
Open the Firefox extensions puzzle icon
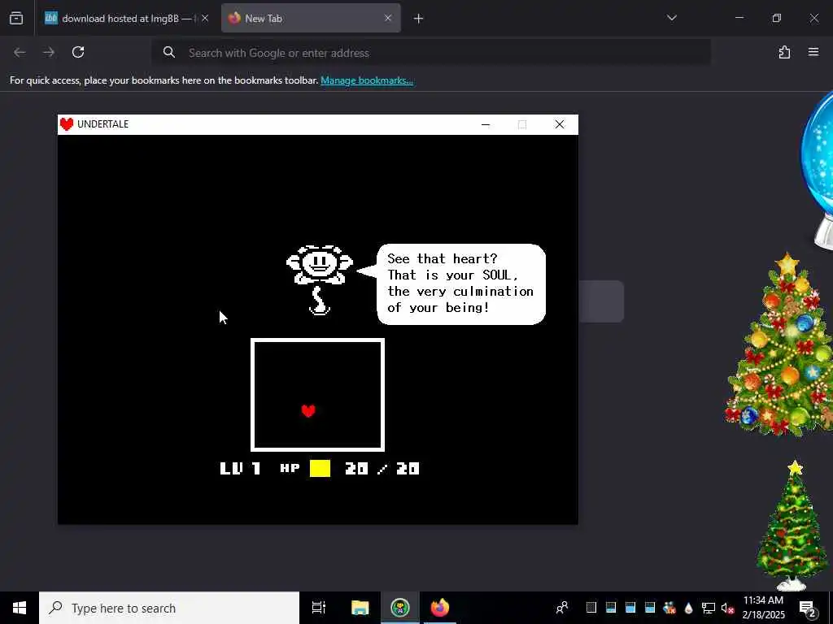[x=784, y=52]
